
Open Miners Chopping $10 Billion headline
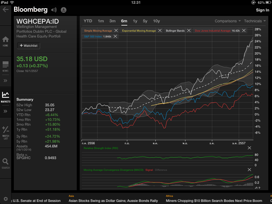(214, 201)
